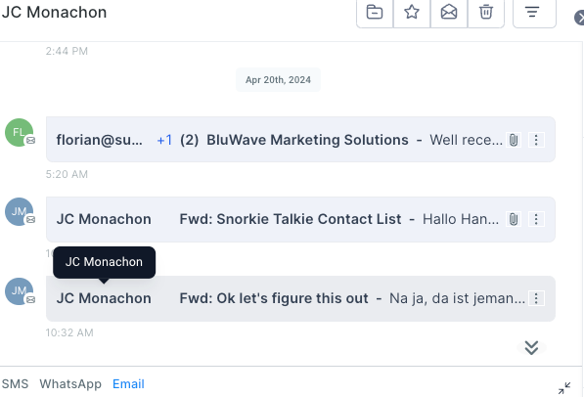Open three-dot menu on Ok let's figure email
Screen dimensions: 584x397
pyautogui.click(x=536, y=298)
